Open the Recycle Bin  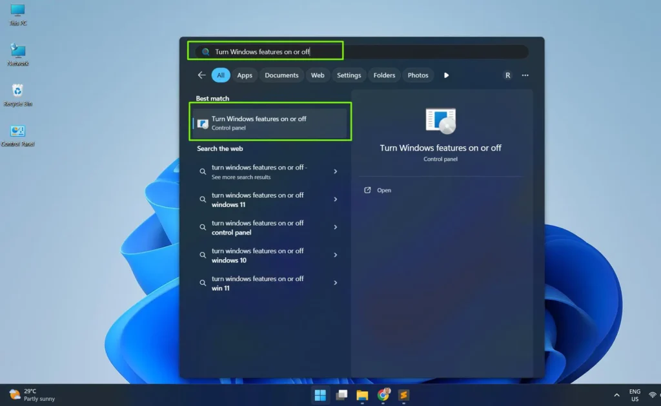tap(17, 95)
